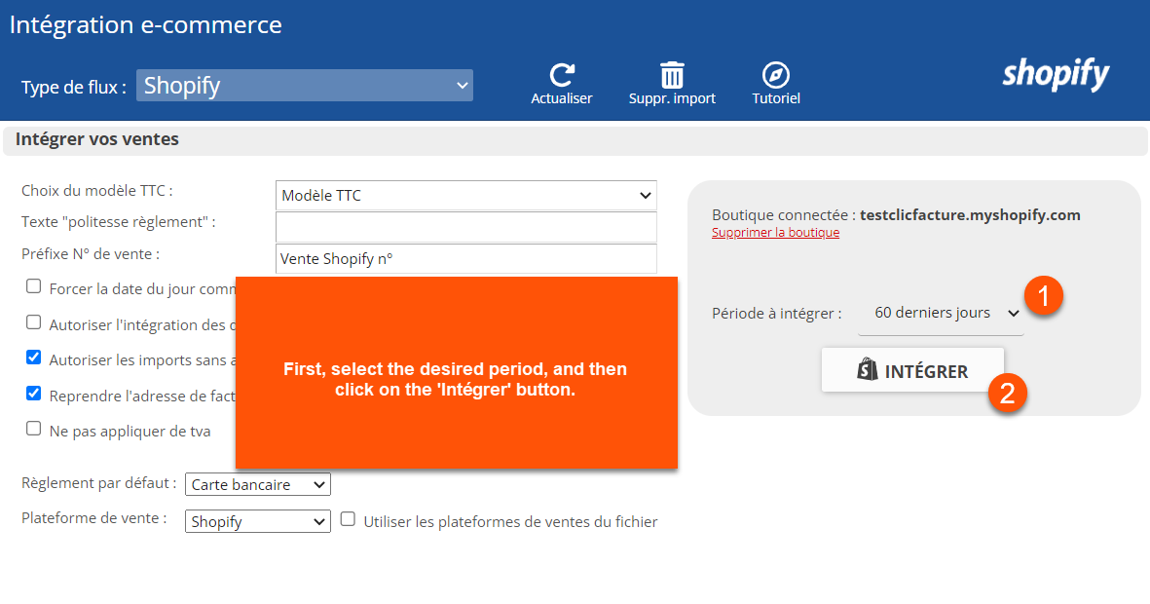Click the Préfixe N° de vente field

click(465, 258)
